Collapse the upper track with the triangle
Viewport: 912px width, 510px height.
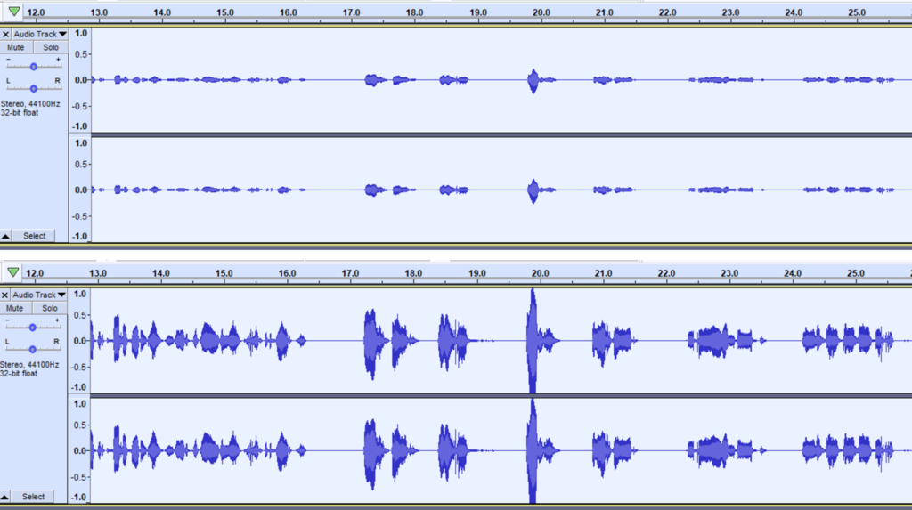coord(5,236)
